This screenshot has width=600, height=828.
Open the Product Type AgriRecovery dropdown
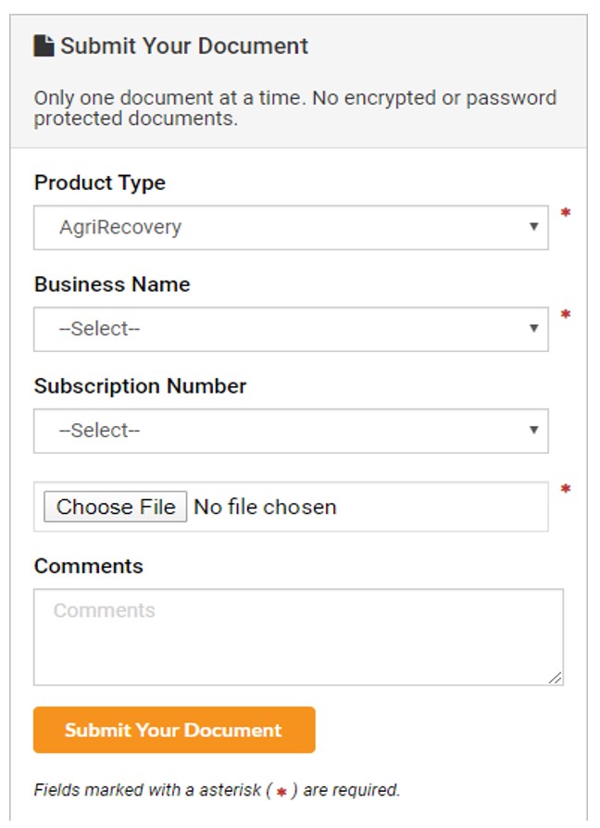tap(291, 227)
